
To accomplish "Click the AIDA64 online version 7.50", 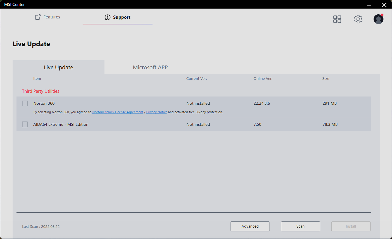I will [258, 124].
